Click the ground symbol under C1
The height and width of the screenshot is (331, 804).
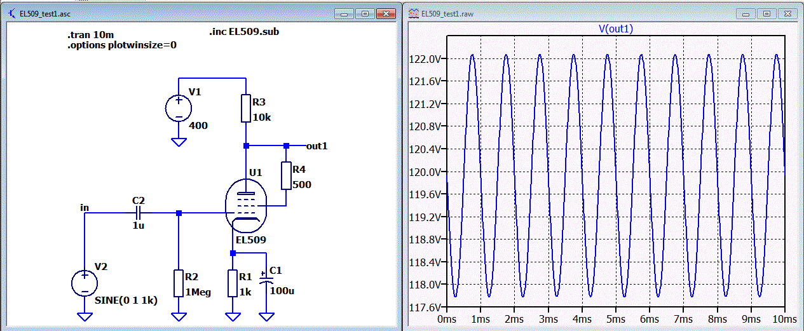pyautogui.click(x=266, y=316)
